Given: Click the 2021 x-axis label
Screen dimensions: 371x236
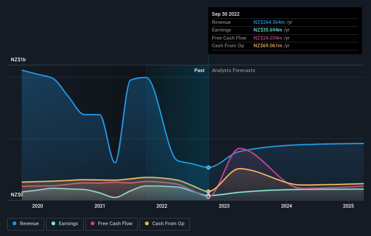Looking at the screenshot, I should click(100, 206).
